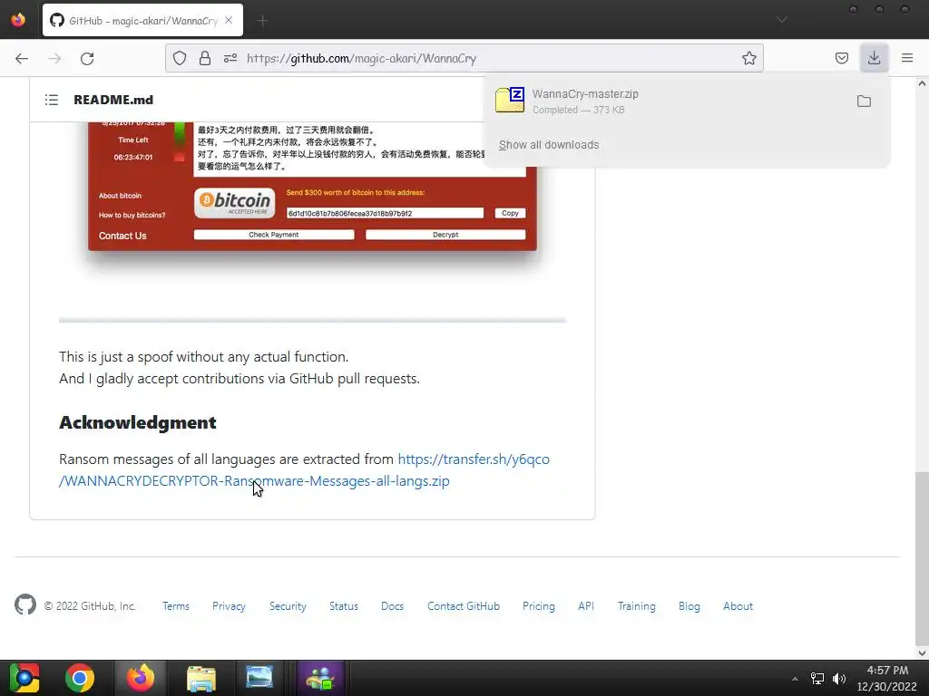Open Docs footer link
The width and height of the screenshot is (929, 696).
(392, 606)
